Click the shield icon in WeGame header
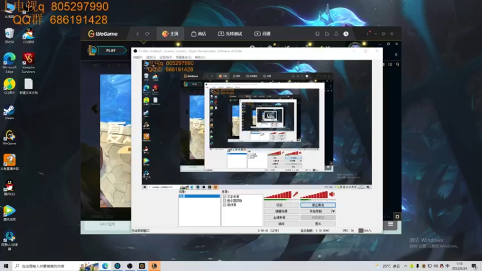The width and height of the screenshot is (482, 271). pyautogui.click(x=318, y=34)
